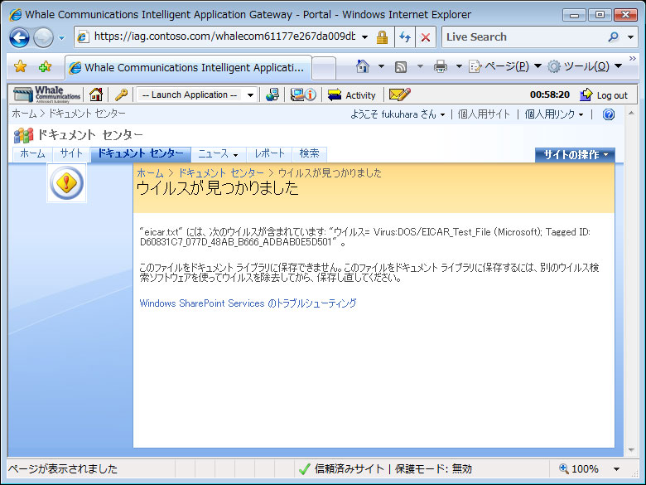
Task: Click the browser Forward arrow button
Action: coord(43,37)
